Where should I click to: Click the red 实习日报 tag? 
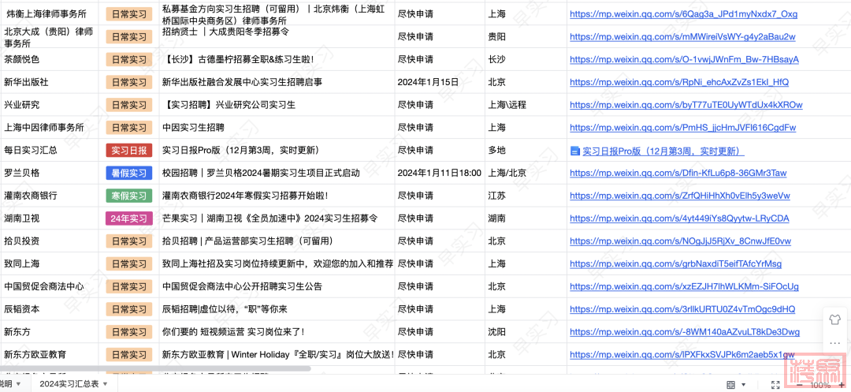pyautogui.click(x=128, y=151)
